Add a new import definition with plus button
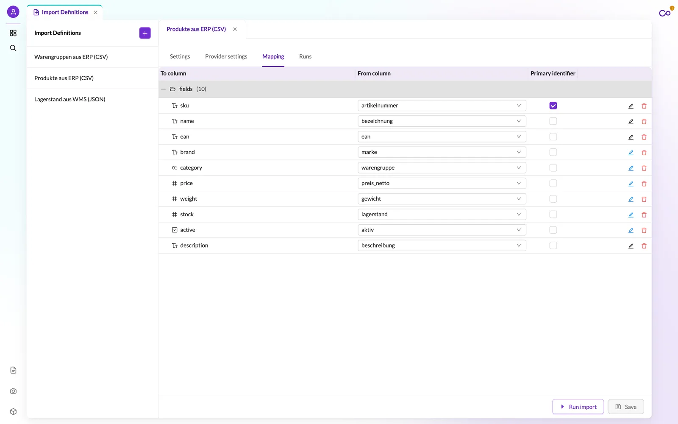 point(145,33)
